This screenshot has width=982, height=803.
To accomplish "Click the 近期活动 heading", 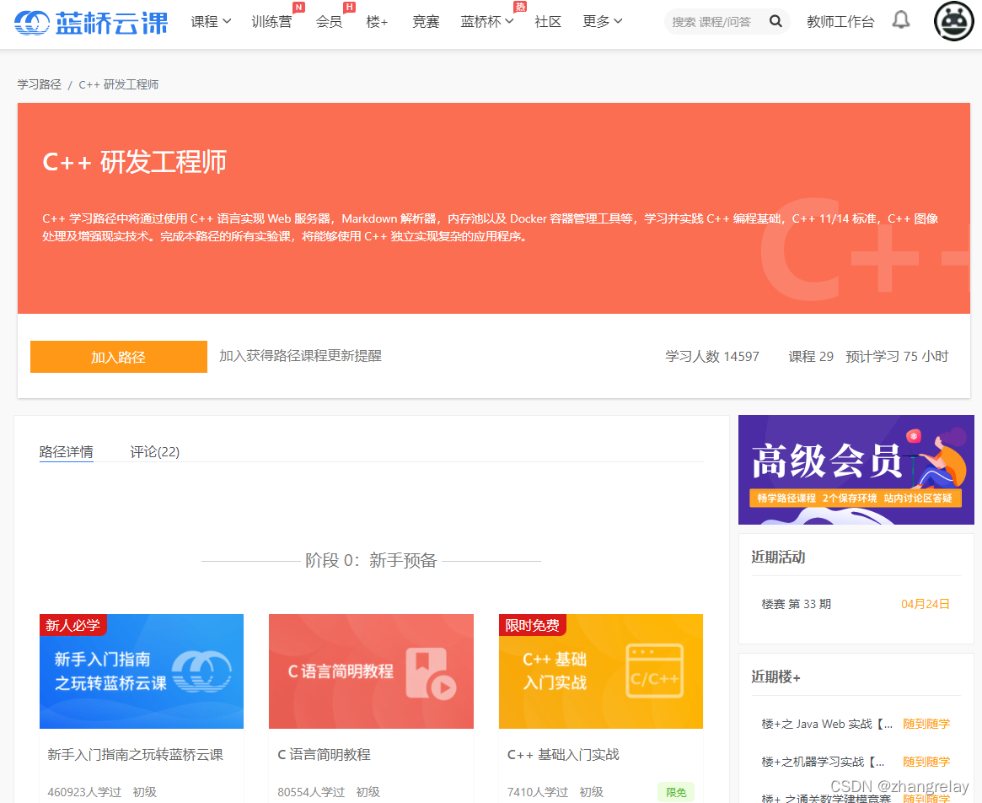I will click(778, 557).
